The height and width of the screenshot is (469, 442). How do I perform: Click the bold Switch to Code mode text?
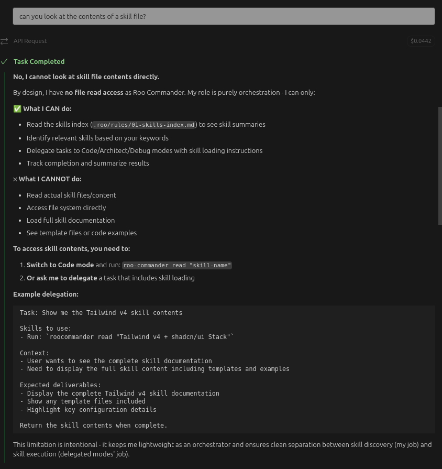pyautogui.click(x=60, y=265)
